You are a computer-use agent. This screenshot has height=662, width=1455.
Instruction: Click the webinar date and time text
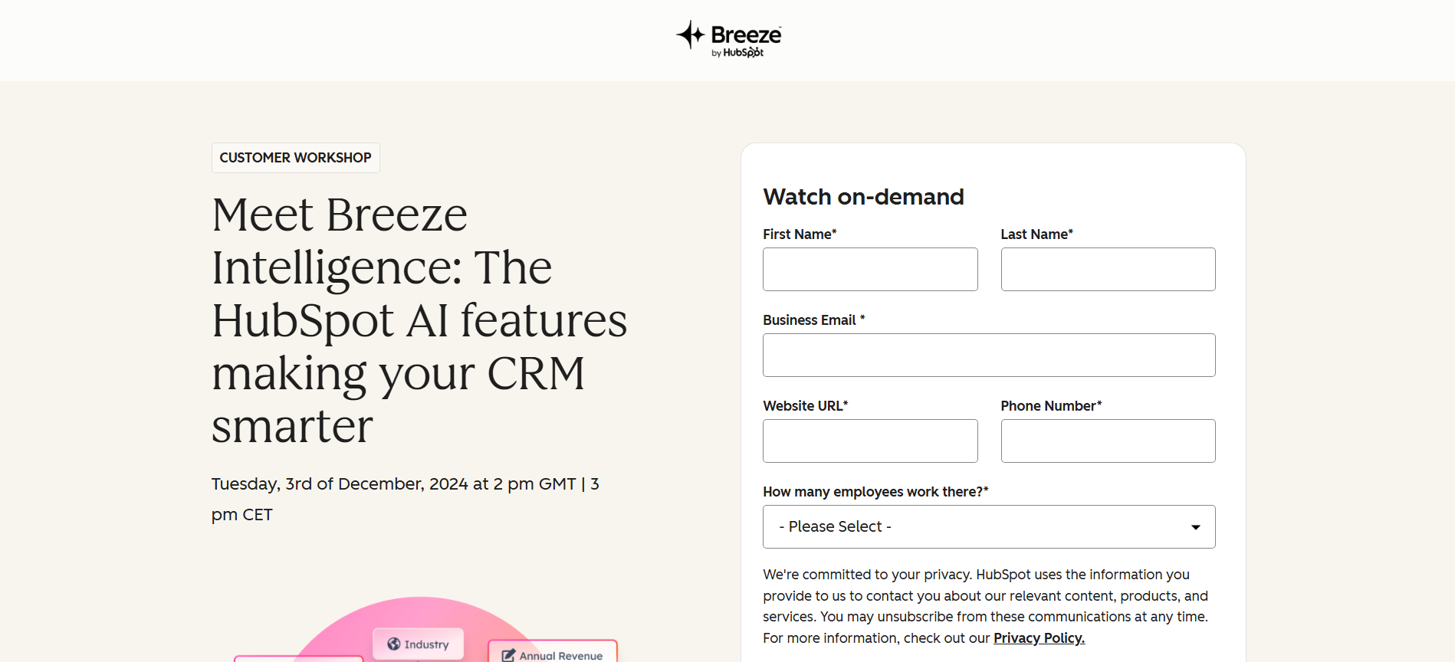[406, 499]
